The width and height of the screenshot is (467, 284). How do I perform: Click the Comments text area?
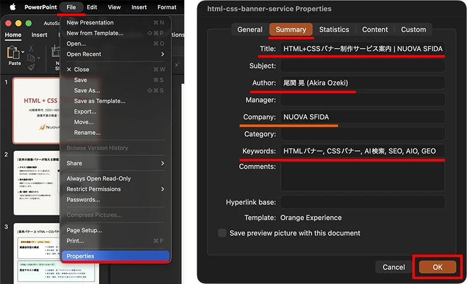[x=363, y=177]
